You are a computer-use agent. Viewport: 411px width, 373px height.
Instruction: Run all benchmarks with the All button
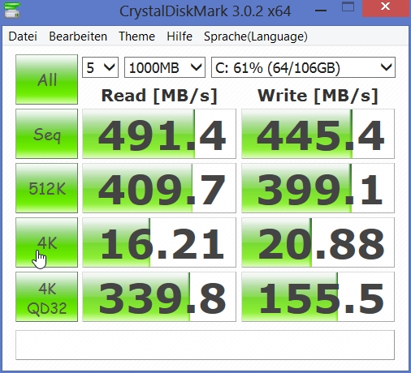(x=46, y=79)
